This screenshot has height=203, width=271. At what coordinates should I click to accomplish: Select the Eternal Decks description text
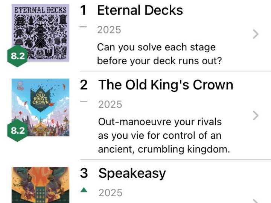click(x=159, y=54)
